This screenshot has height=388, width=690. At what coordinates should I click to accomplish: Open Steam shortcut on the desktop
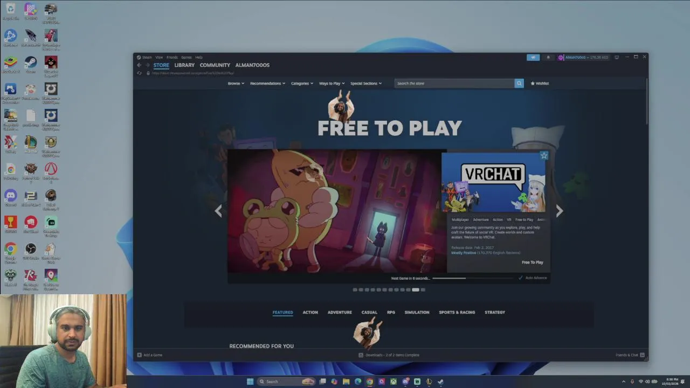click(31, 65)
